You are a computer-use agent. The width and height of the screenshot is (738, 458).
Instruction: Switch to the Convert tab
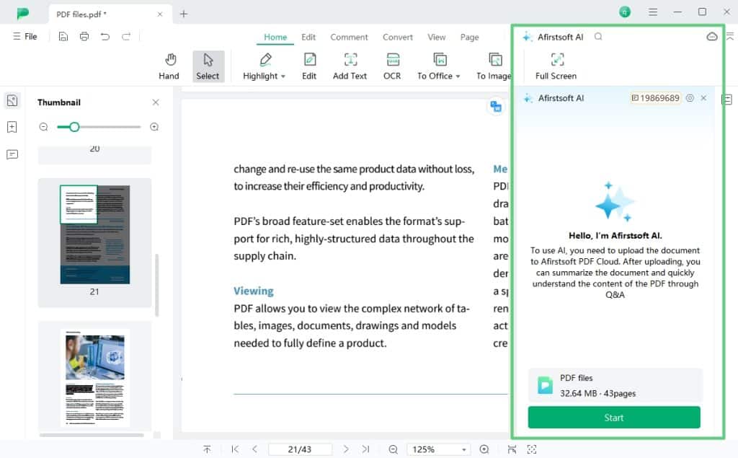click(x=397, y=37)
